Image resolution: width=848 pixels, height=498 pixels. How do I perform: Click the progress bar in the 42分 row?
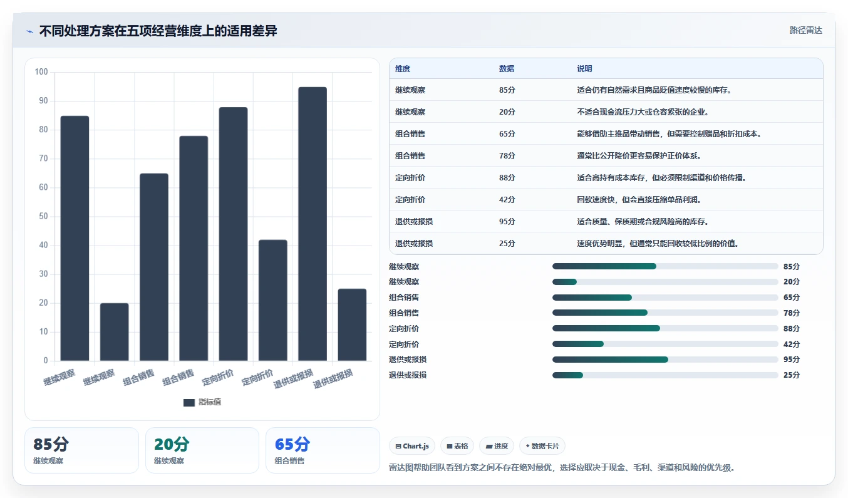coord(665,344)
